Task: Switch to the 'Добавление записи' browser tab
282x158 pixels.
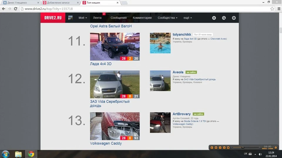Action: point(60,3)
